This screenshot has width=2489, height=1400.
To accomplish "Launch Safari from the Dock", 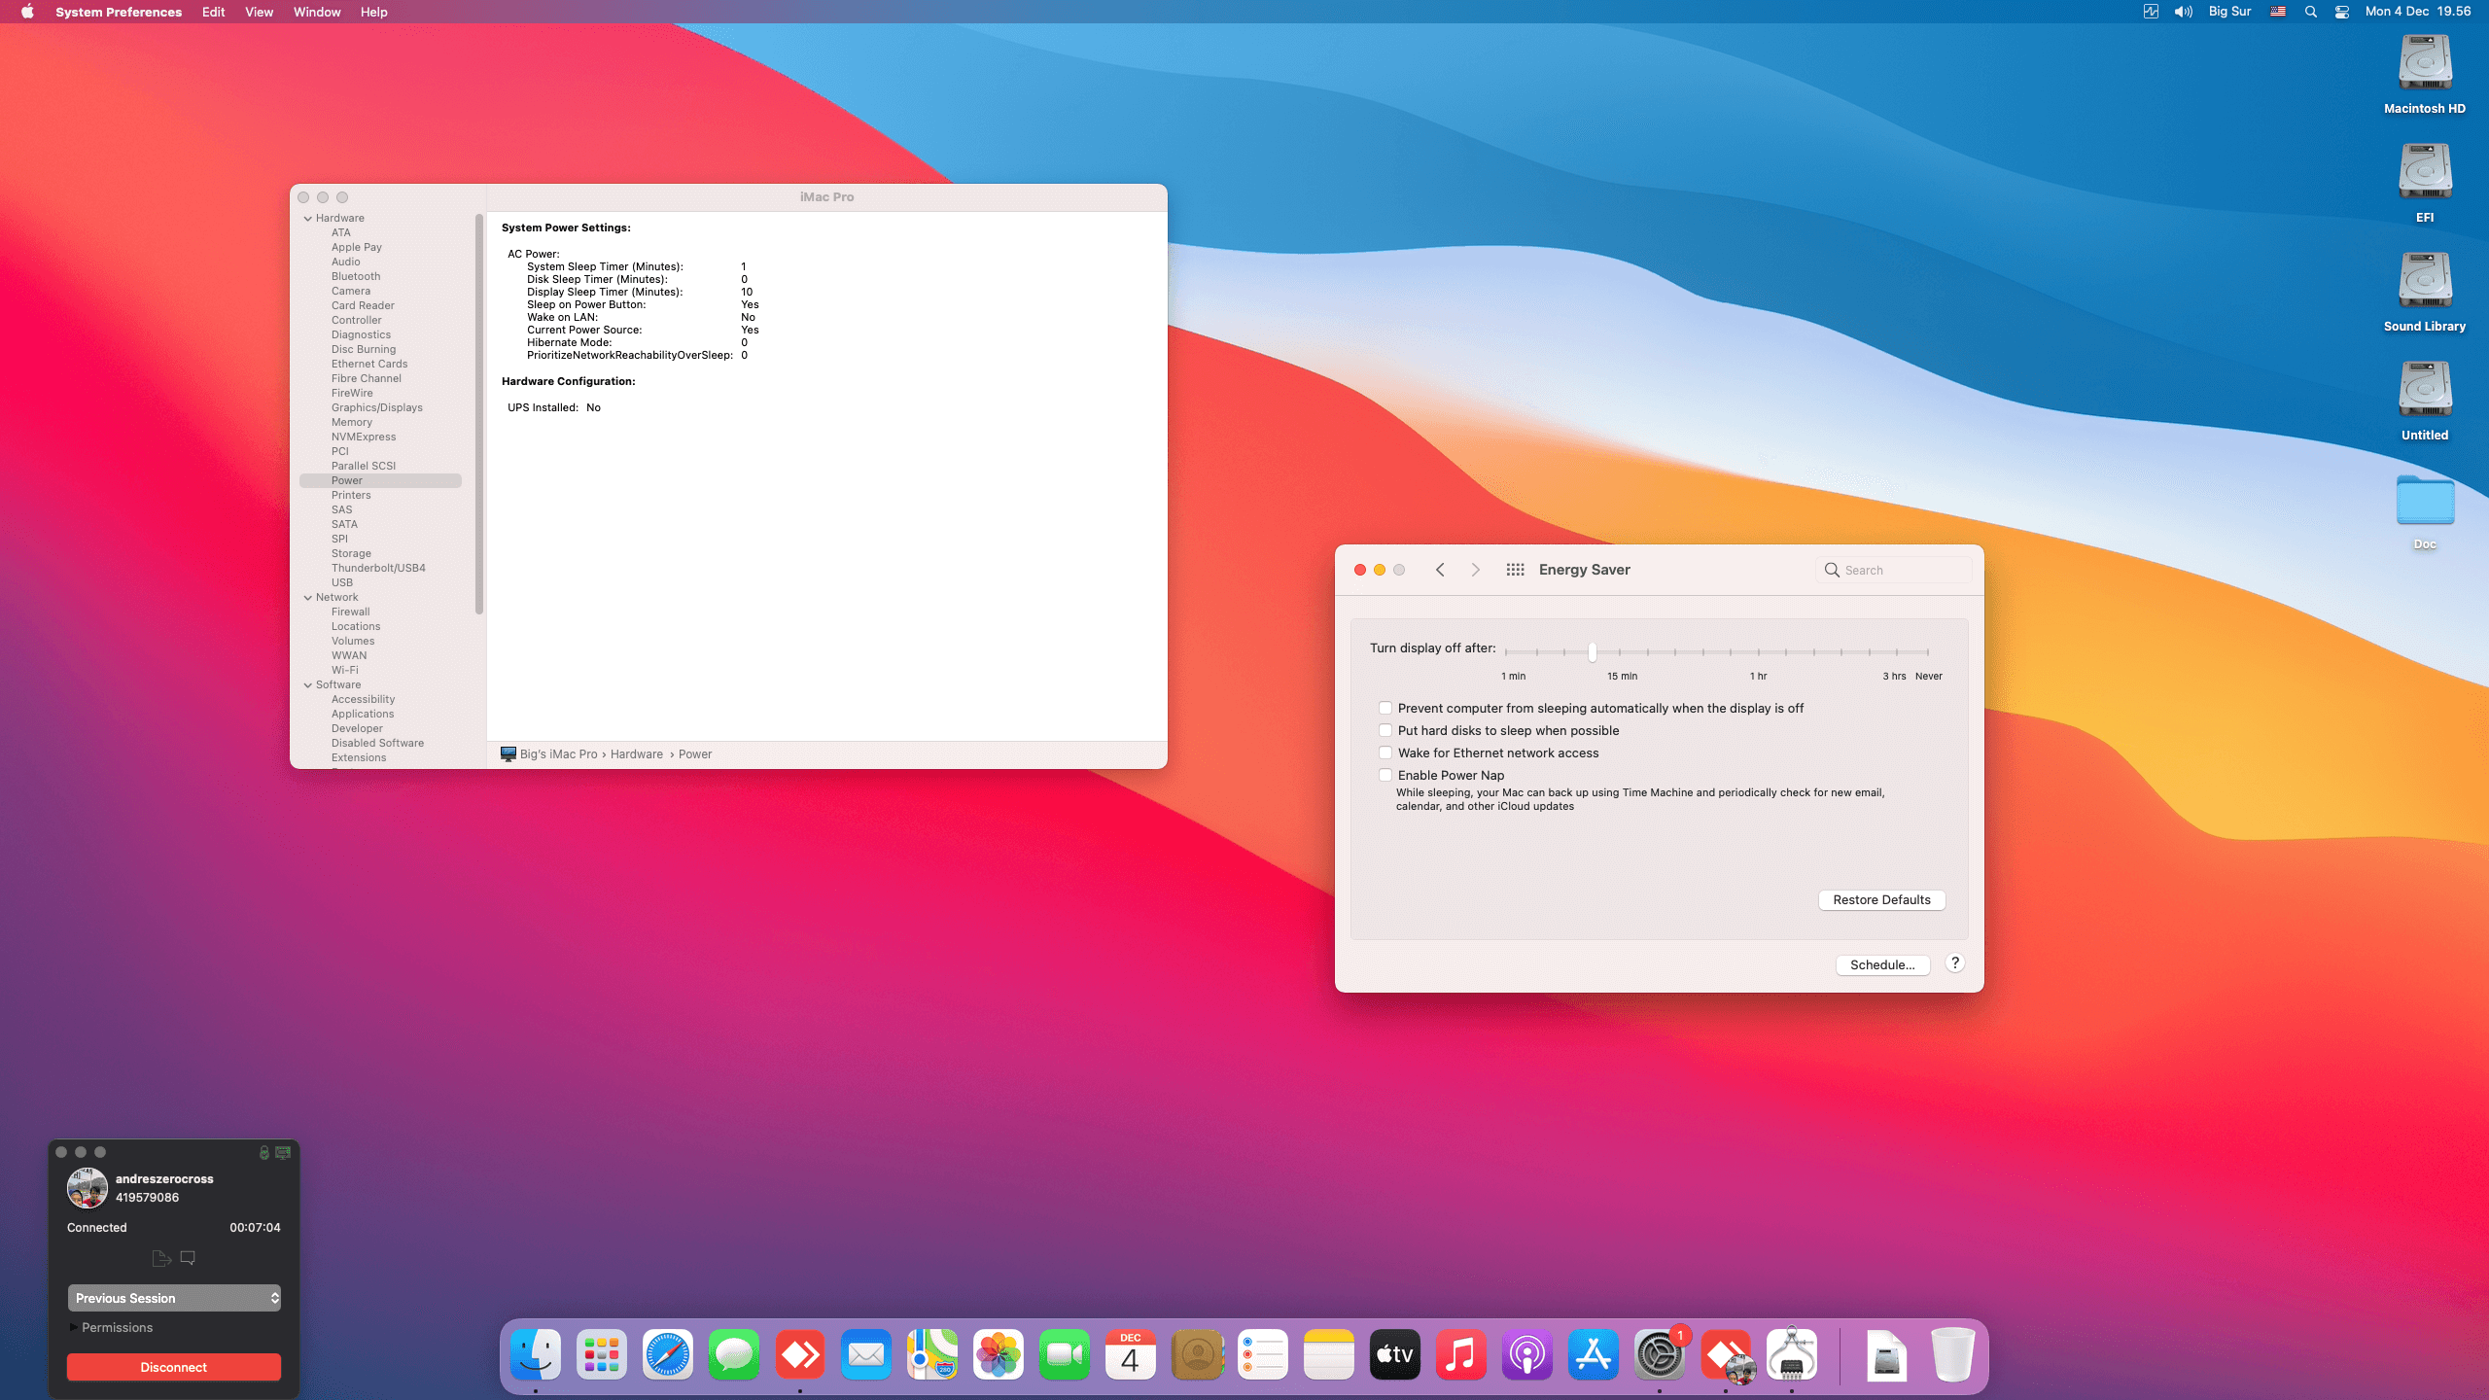I will click(668, 1354).
